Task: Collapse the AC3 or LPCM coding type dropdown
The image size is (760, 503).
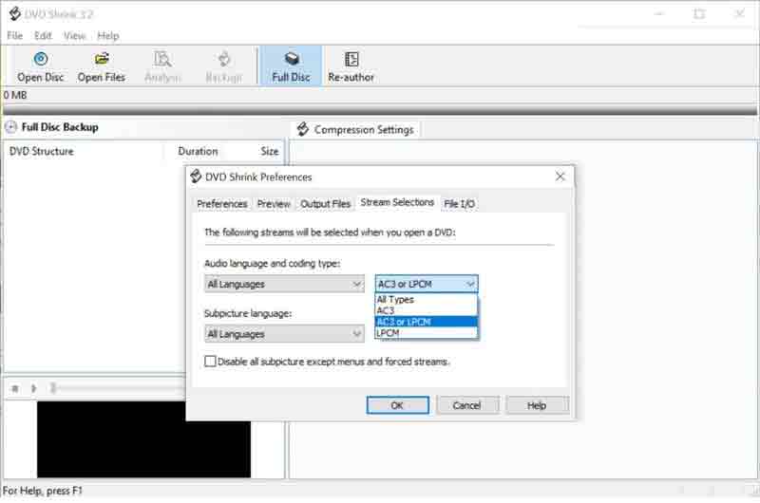Action: coord(427,284)
